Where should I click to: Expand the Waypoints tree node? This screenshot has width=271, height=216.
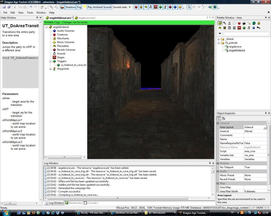pos(51,69)
